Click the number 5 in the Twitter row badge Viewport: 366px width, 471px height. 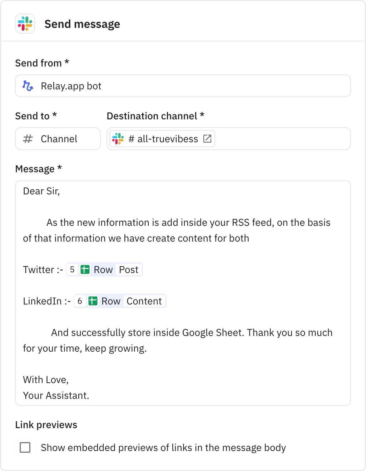tap(72, 269)
